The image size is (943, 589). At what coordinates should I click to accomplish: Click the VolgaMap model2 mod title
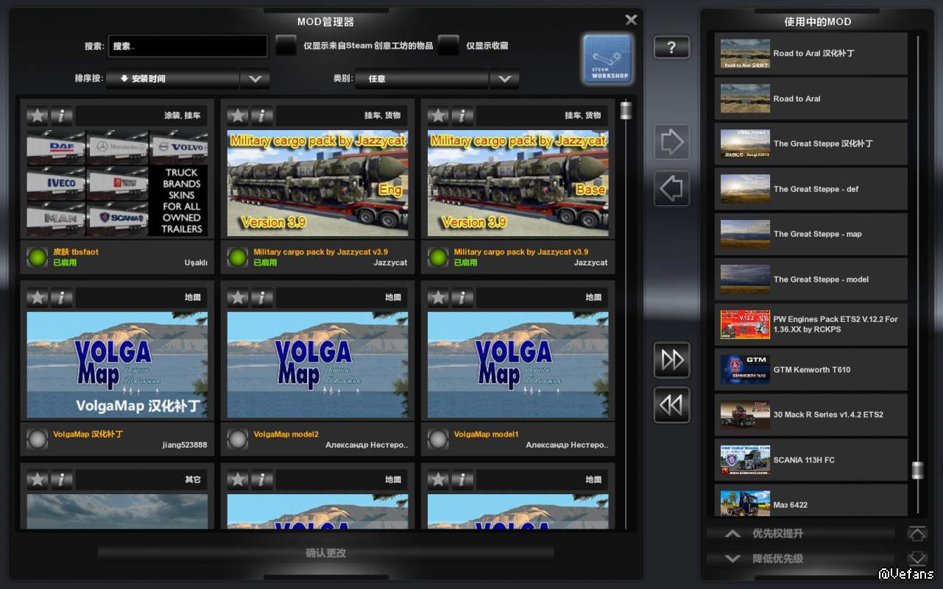[x=286, y=435]
